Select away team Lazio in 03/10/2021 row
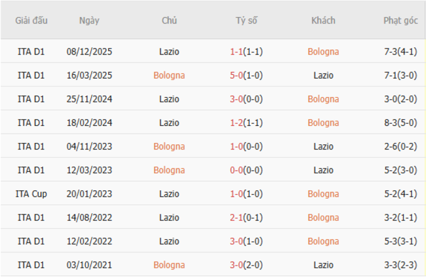The height and width of the screenshot is (280, 426). (x=323, y=264)
